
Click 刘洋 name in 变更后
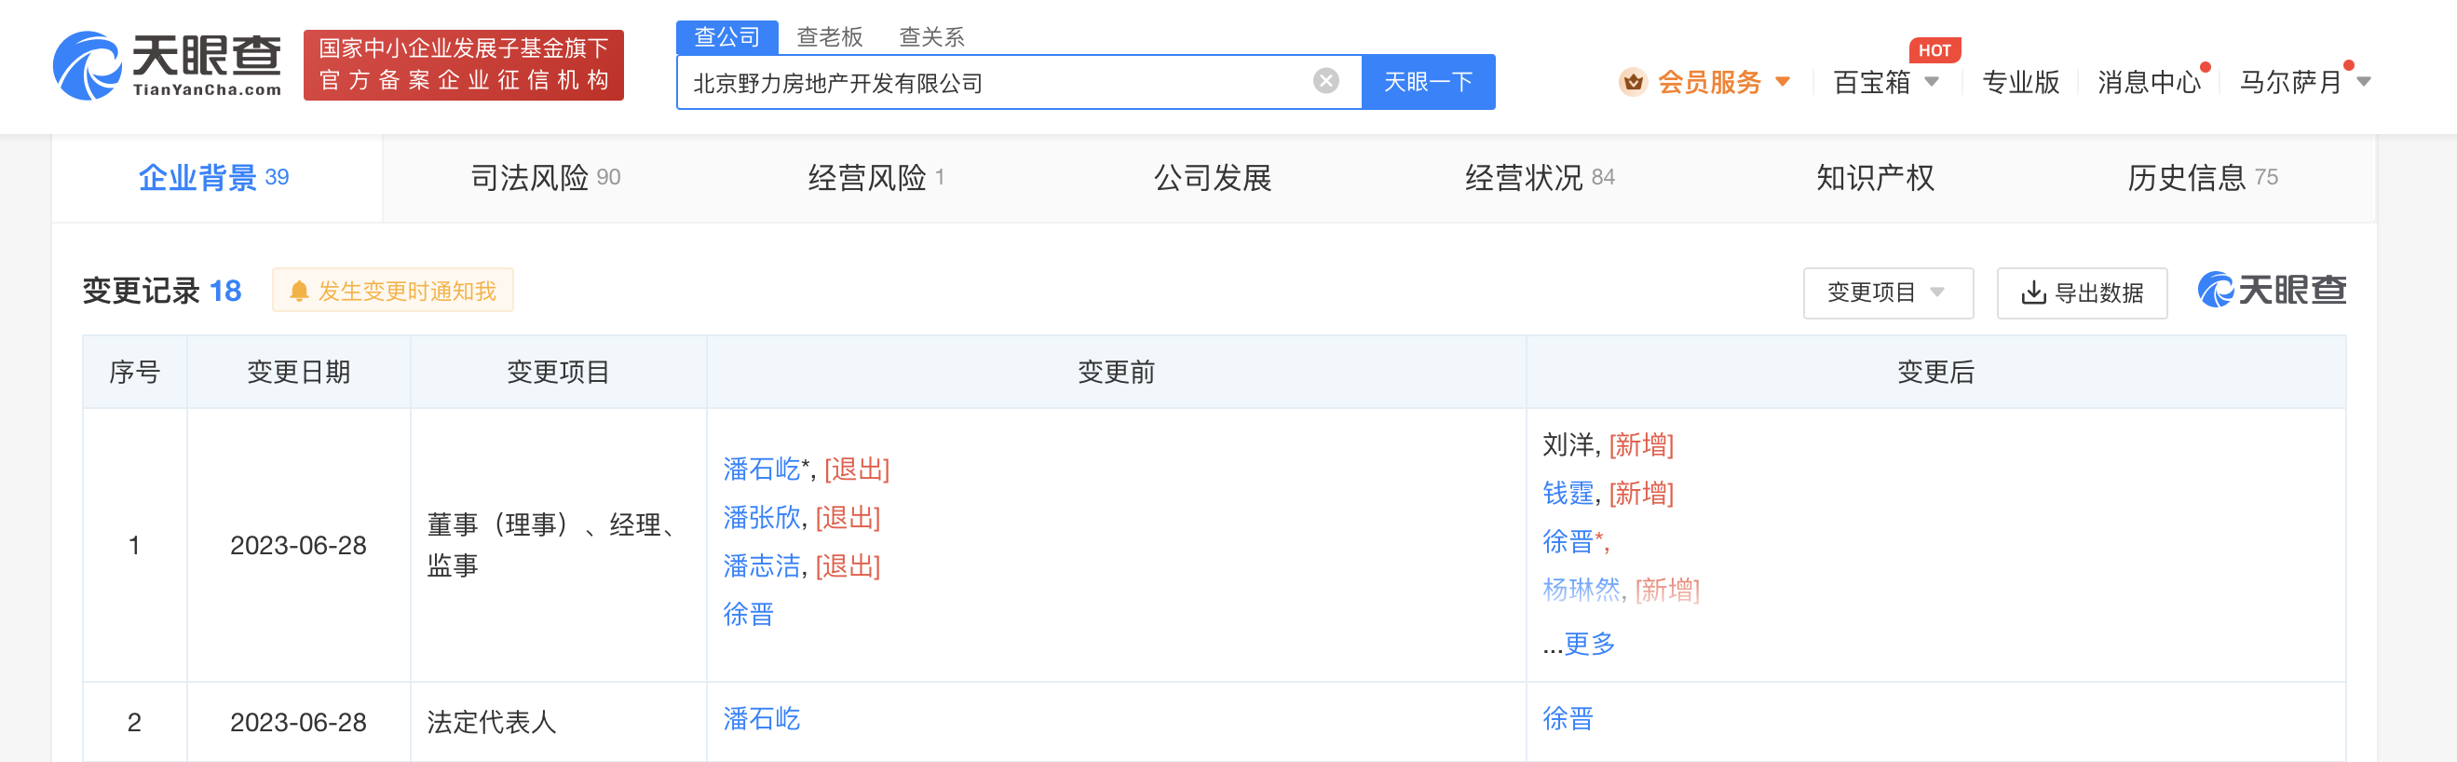click(x=1568, y=444)
